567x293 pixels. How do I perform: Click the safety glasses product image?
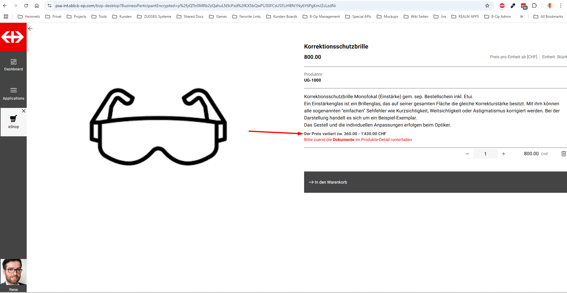[158, 127]
